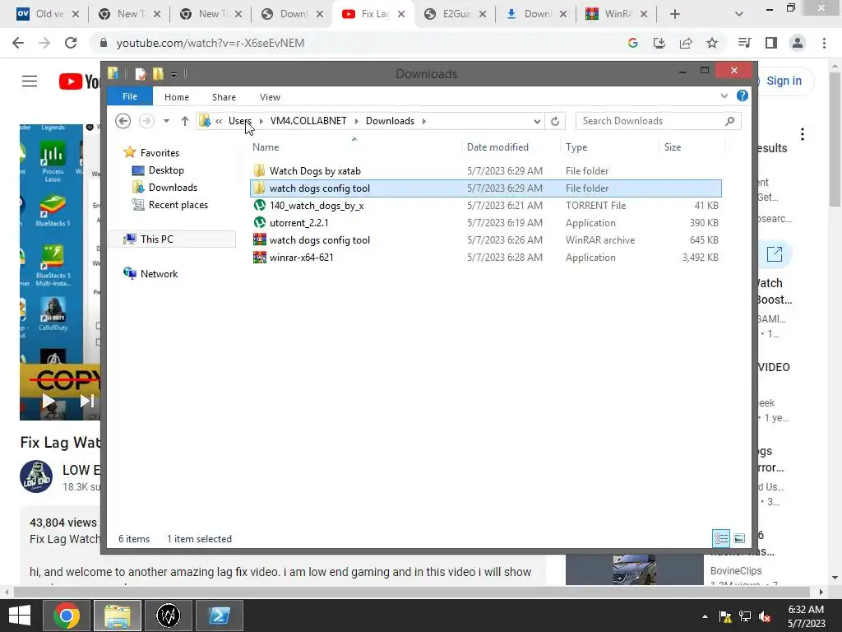This screenshot has width=842, height=632.
Task: Open Explorer help question mark icon
Action: 743,96
